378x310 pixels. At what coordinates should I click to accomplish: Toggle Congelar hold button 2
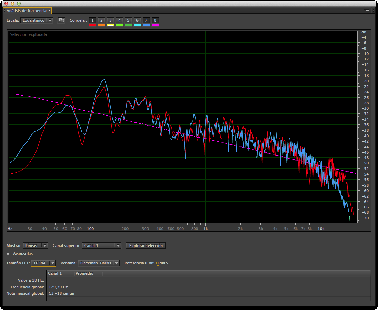101,20
